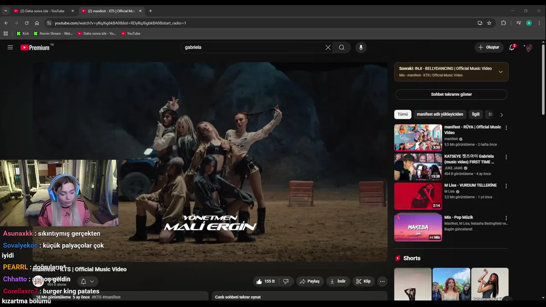Start voice search with microphone

coord(361,47)
